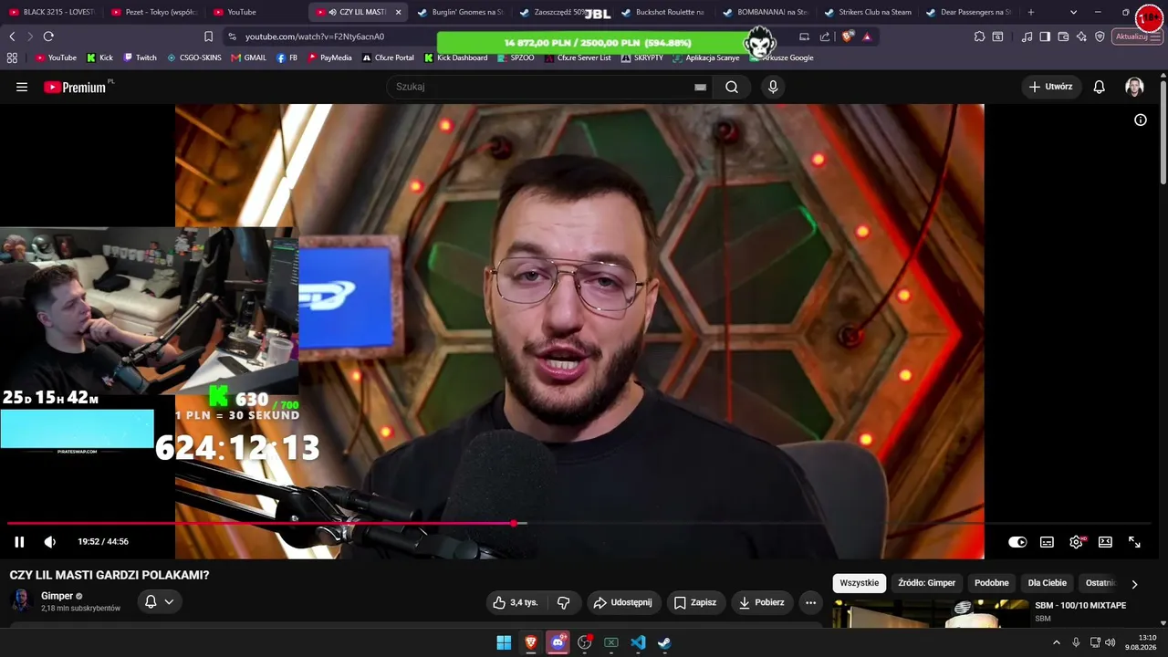Switch to theater mode

[x=1105, y=542]
